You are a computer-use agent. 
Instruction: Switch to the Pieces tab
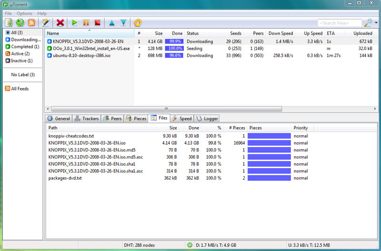point(136,119)
